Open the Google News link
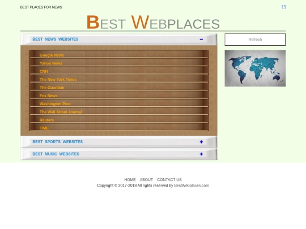 pyautogui.click(x=52, y=55)
